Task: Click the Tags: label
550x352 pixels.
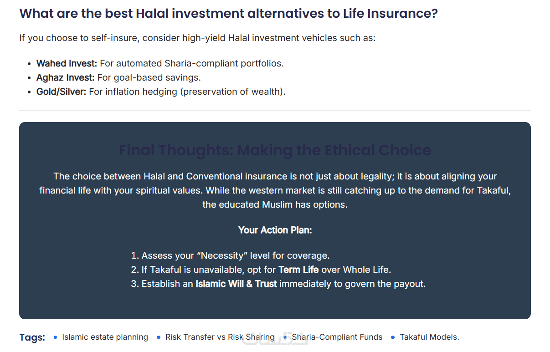Action: (x=32, y=337)
